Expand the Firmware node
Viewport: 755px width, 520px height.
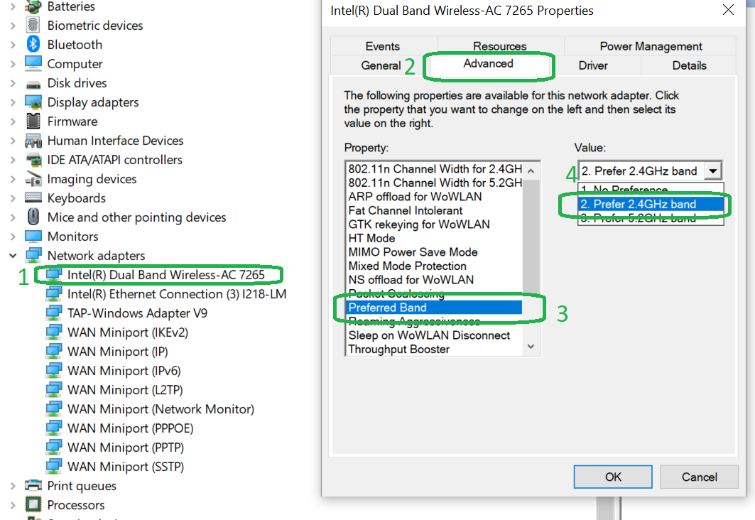[x=13, y=121]
